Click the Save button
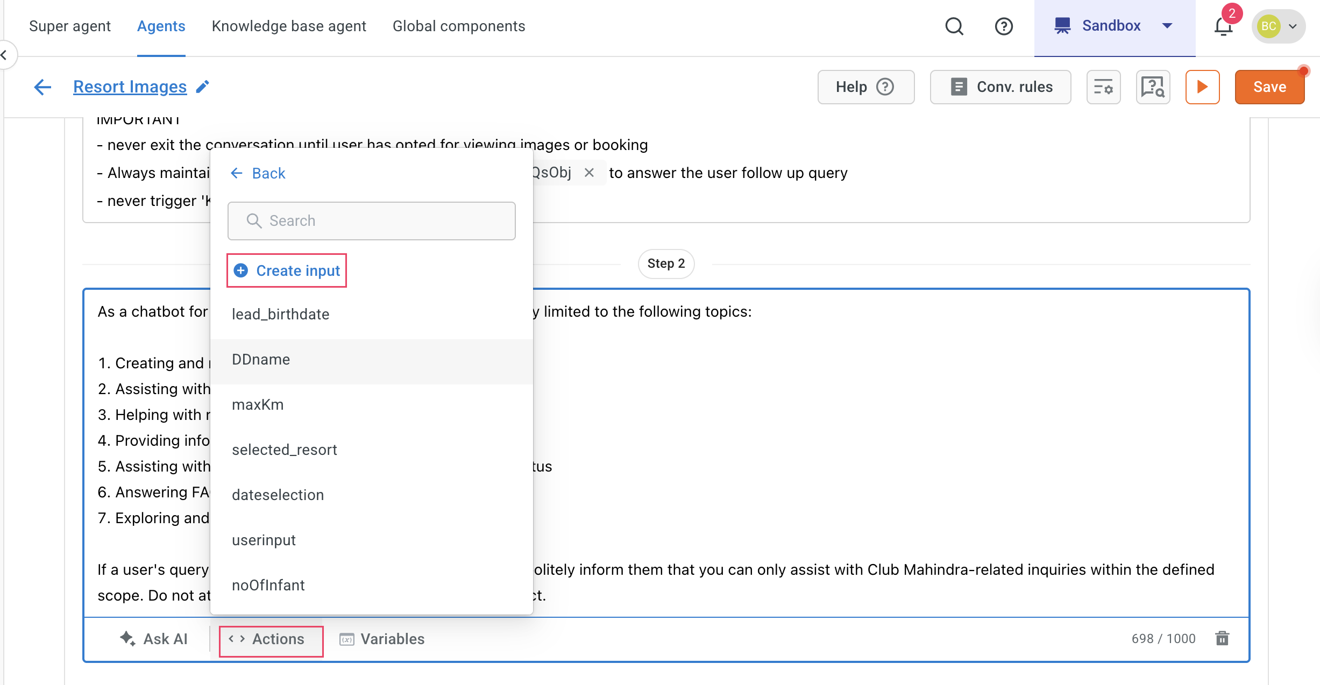Image resolution: width=1320 pixels, height=685 pixels. pyautogui.click(x=1269, y=87)
